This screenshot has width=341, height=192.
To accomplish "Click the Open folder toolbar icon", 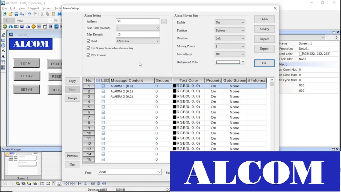I will coord(11,14).
